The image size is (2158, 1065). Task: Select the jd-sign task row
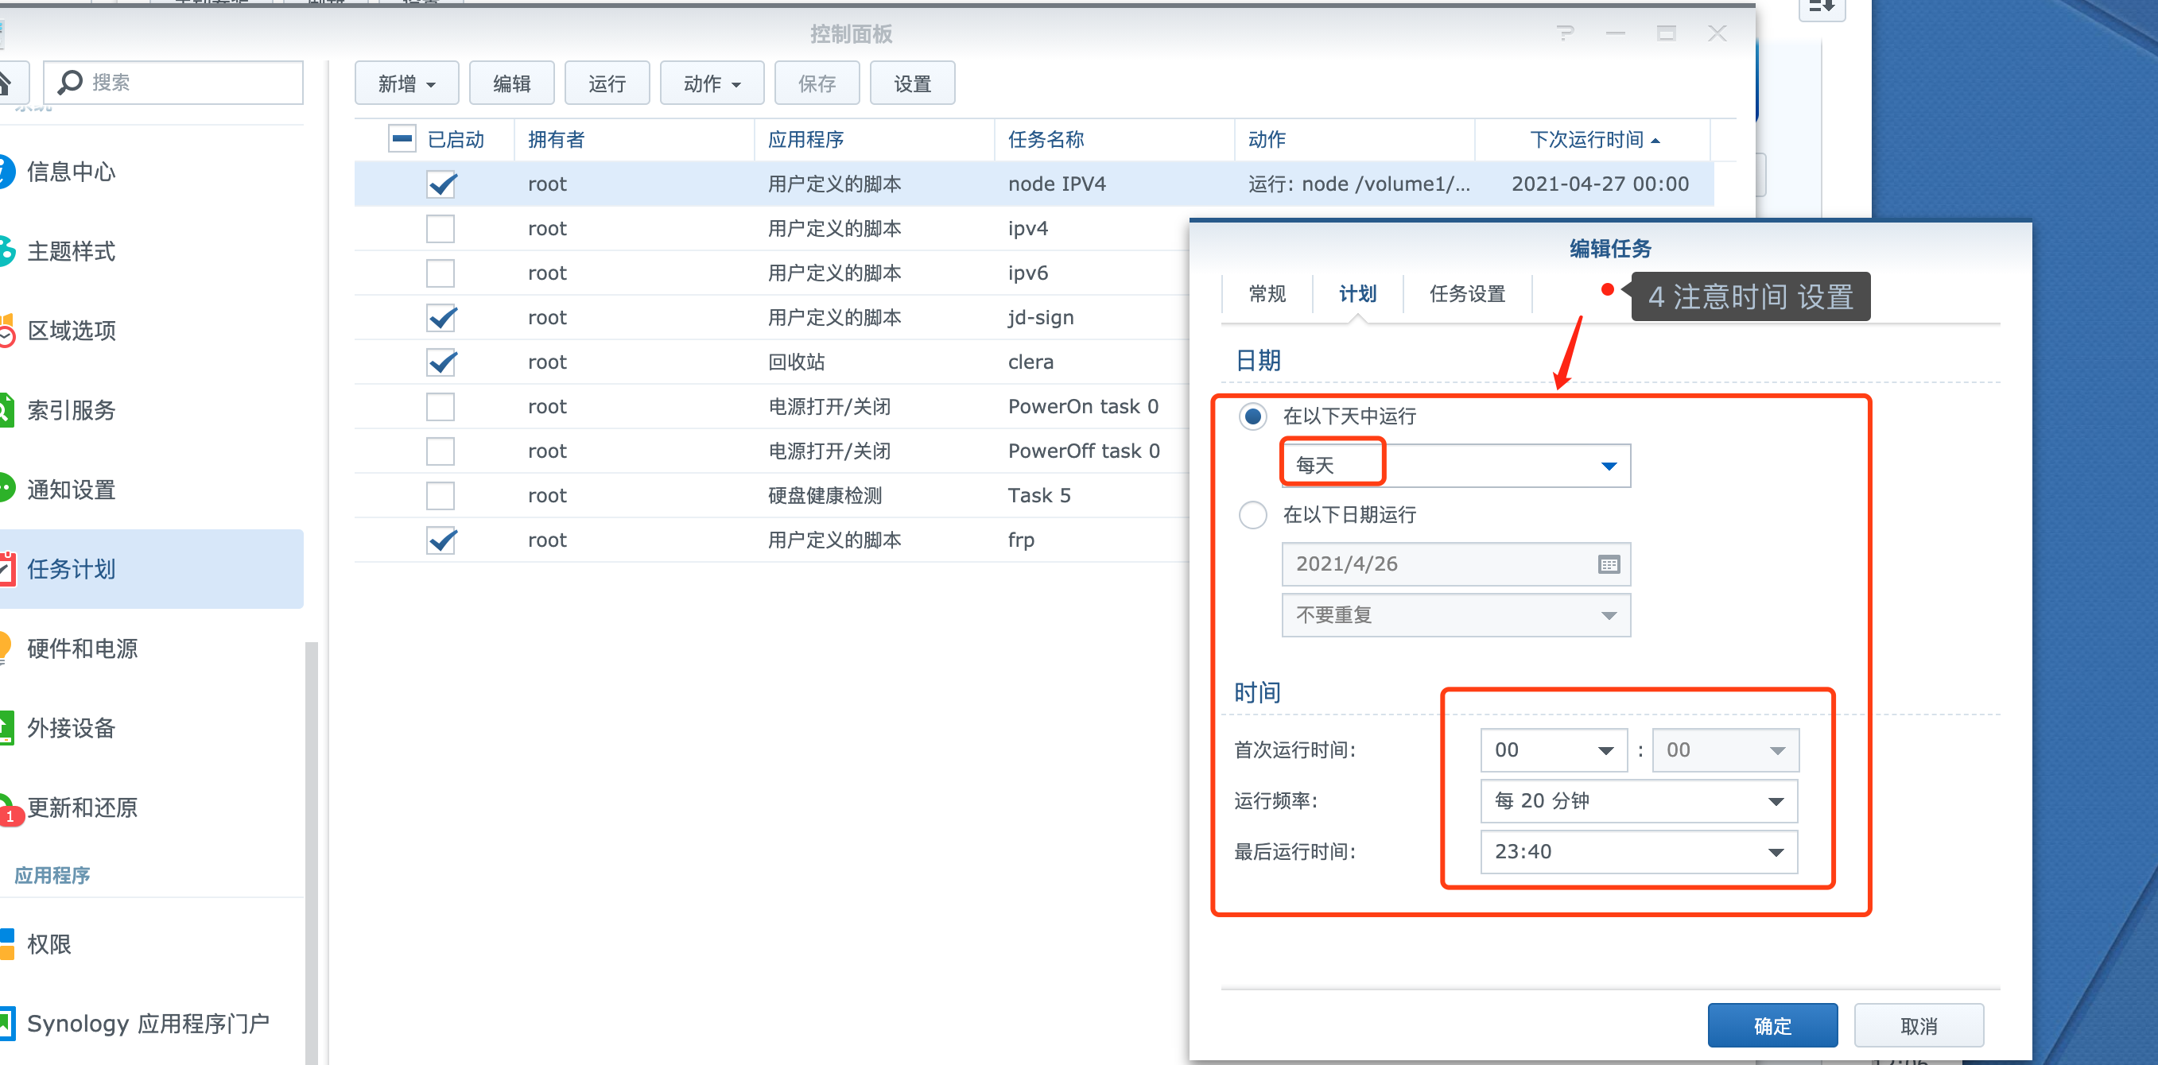point(771,317)
